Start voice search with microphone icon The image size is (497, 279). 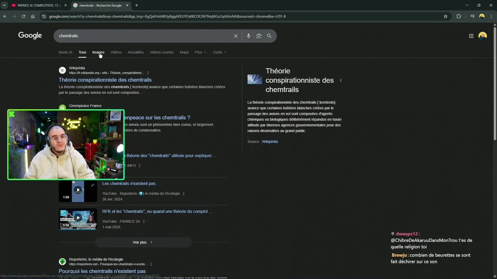click(x=248, y=36)
